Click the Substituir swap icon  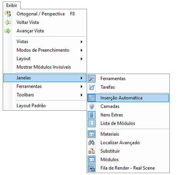click(92, 151)
